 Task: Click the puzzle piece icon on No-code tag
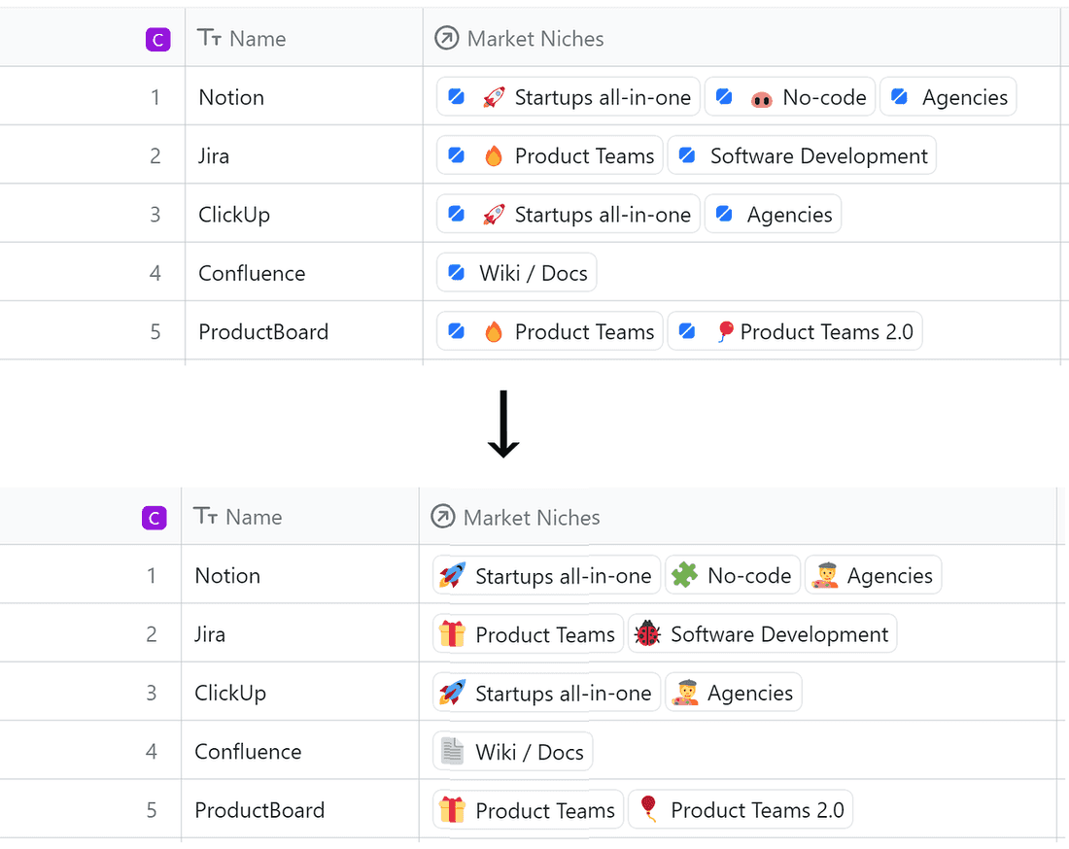coord(683,576)
